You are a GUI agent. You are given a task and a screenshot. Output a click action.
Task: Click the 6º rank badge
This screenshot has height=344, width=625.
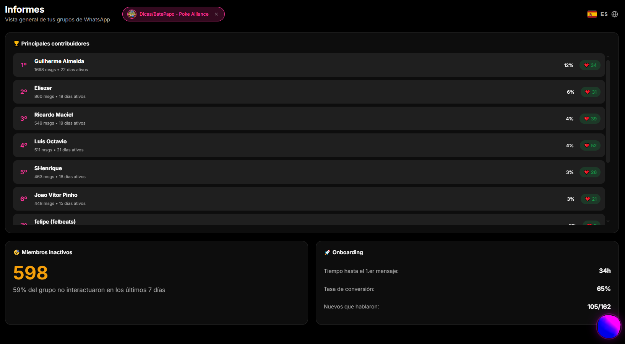click(x=24, y=199)
